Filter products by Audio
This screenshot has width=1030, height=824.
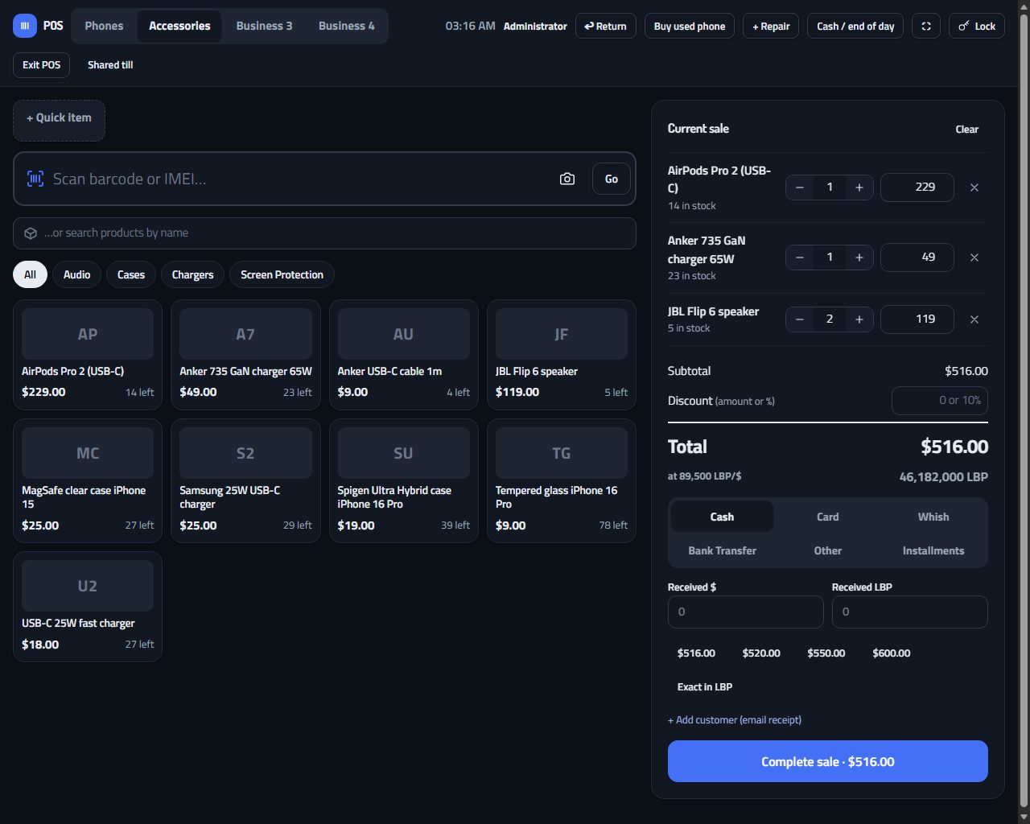tap(76, 274)
